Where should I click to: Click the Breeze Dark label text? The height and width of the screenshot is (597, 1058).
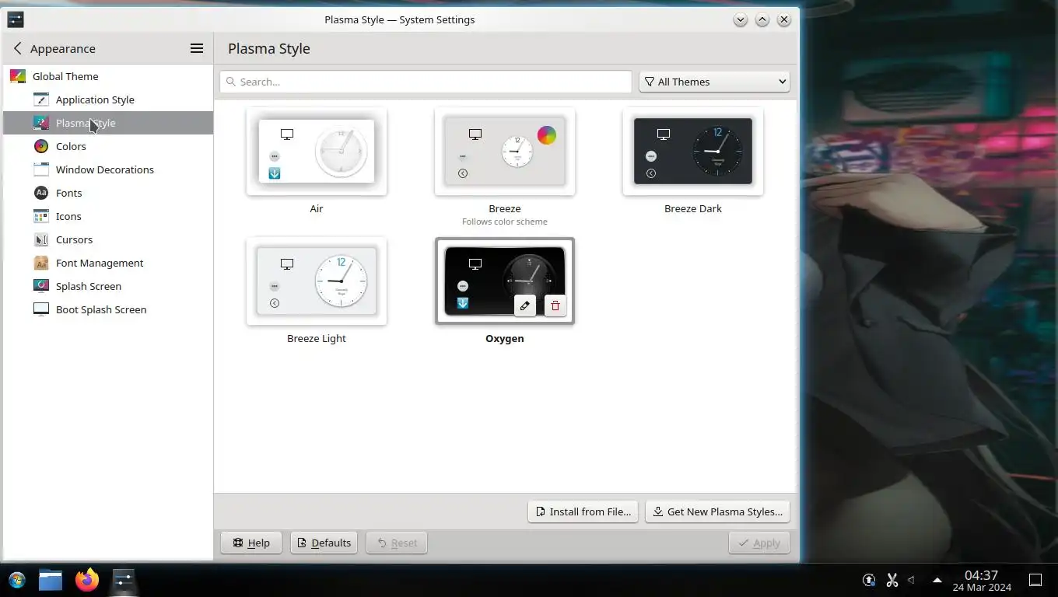pos(693,208)
